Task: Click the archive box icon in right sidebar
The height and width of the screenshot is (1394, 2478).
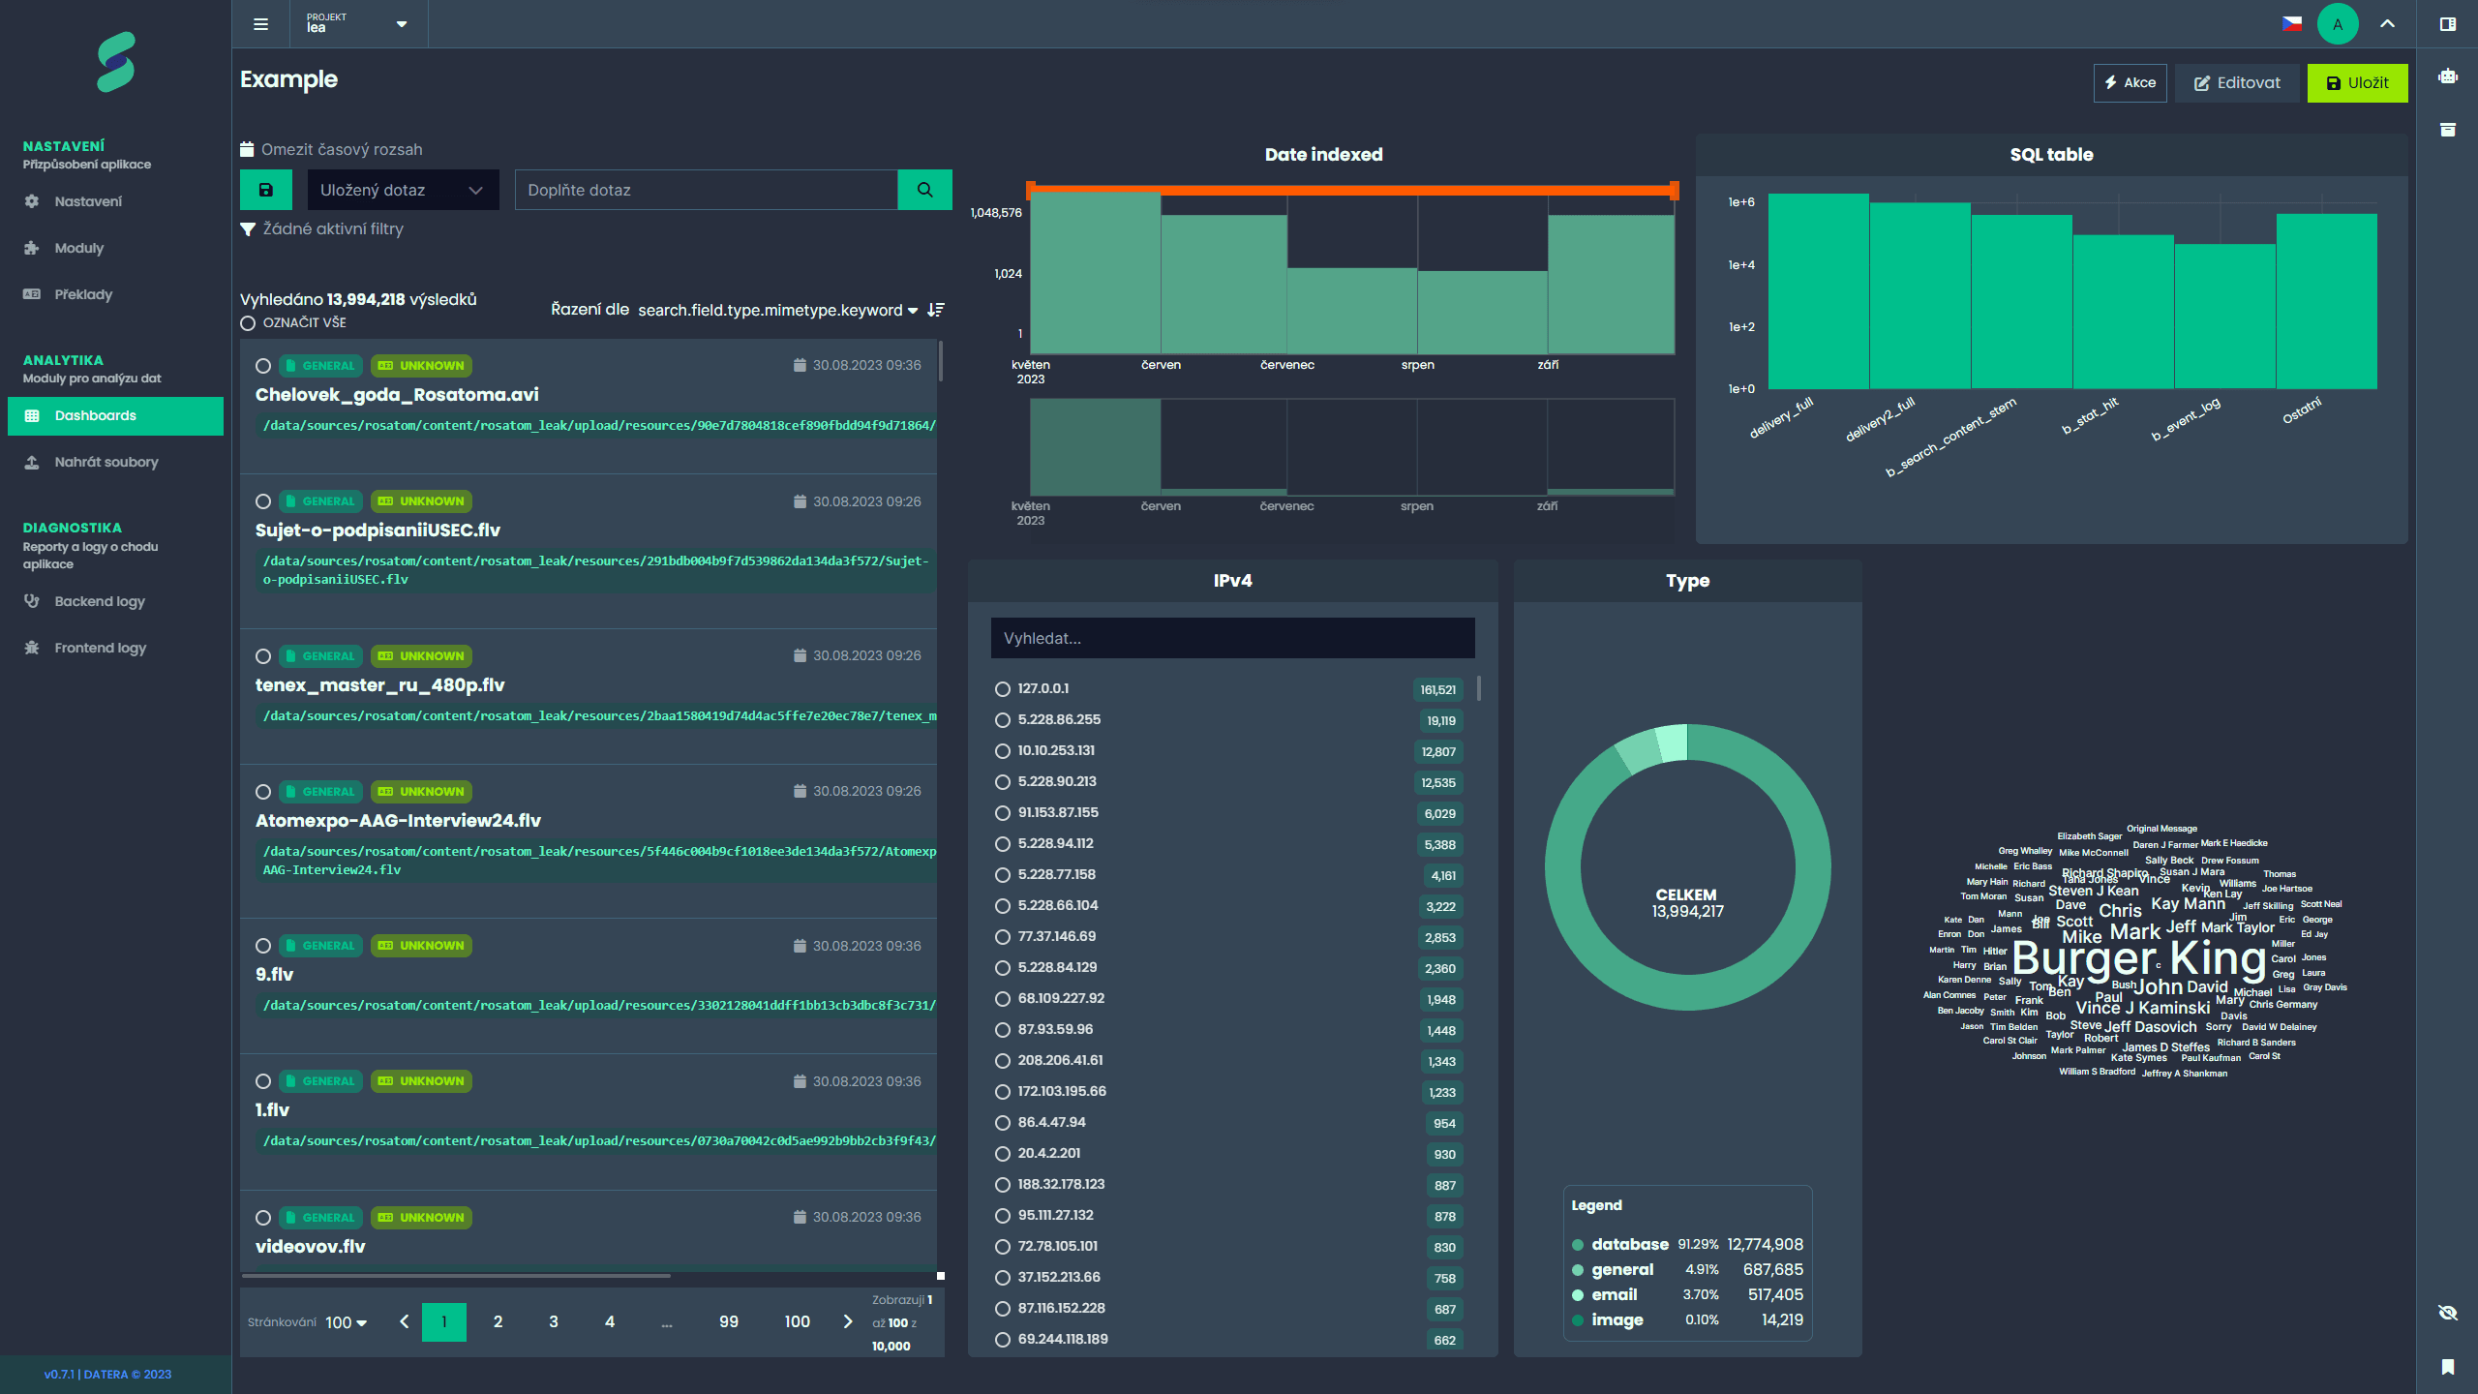Action: (2448, 130)
